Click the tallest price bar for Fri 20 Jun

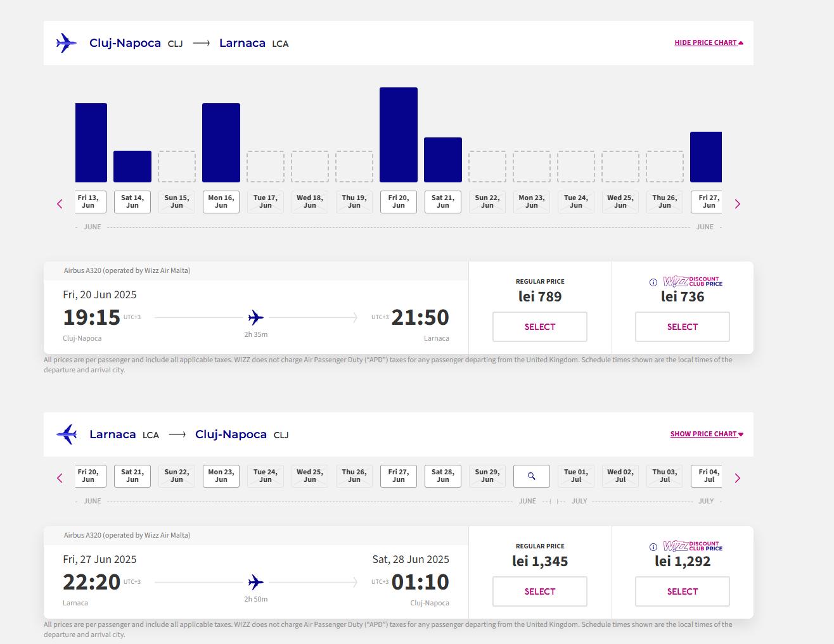coord(399,135)
